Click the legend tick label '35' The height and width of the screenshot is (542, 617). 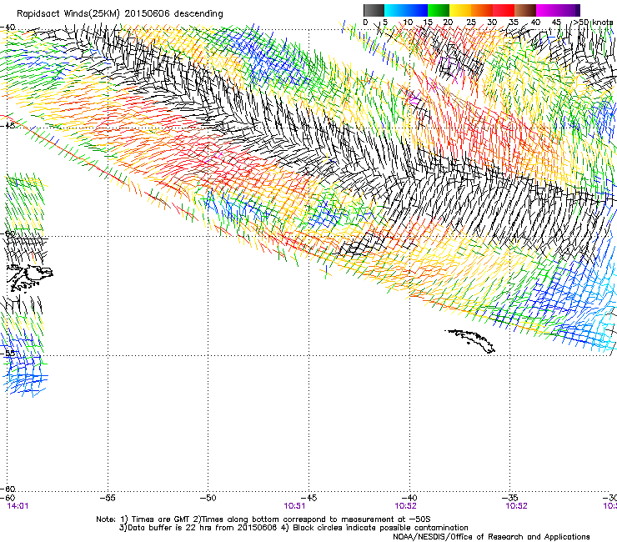514,23
